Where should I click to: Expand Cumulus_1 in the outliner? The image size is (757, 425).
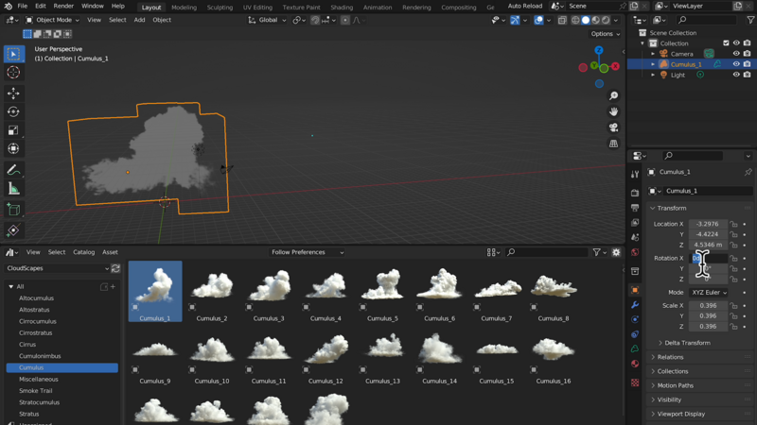click(x=653, y=64)
